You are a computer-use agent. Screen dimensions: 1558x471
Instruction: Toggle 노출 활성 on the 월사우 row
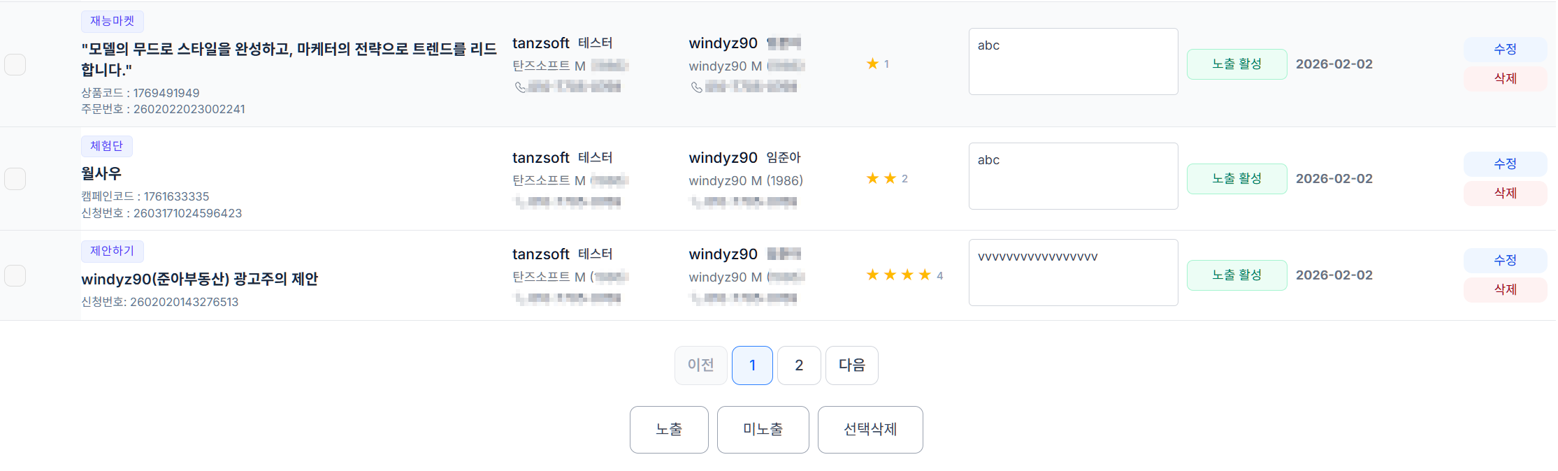(x=1236, y=178)
